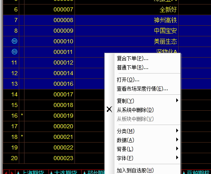The width and height of the screenshot is (211, 174).
Task: Select stock name 美丽生态
Action: pyautogui.click(x=165, y=41)
